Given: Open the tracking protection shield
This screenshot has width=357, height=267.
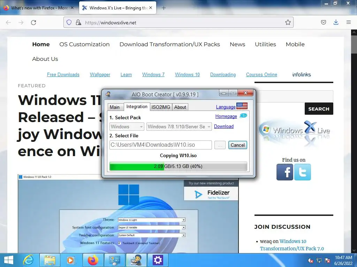Looking at the screenshot, I should 69,22.
